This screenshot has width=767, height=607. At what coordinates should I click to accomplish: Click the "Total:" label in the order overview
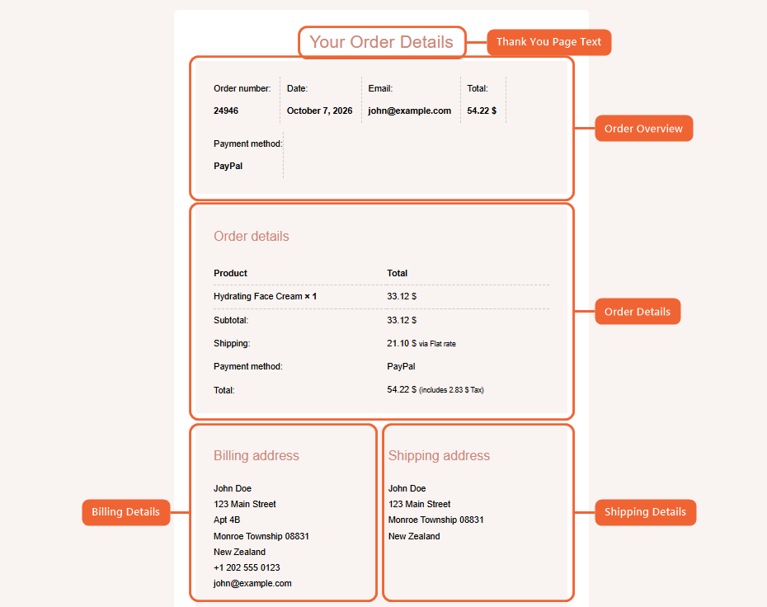478,88
